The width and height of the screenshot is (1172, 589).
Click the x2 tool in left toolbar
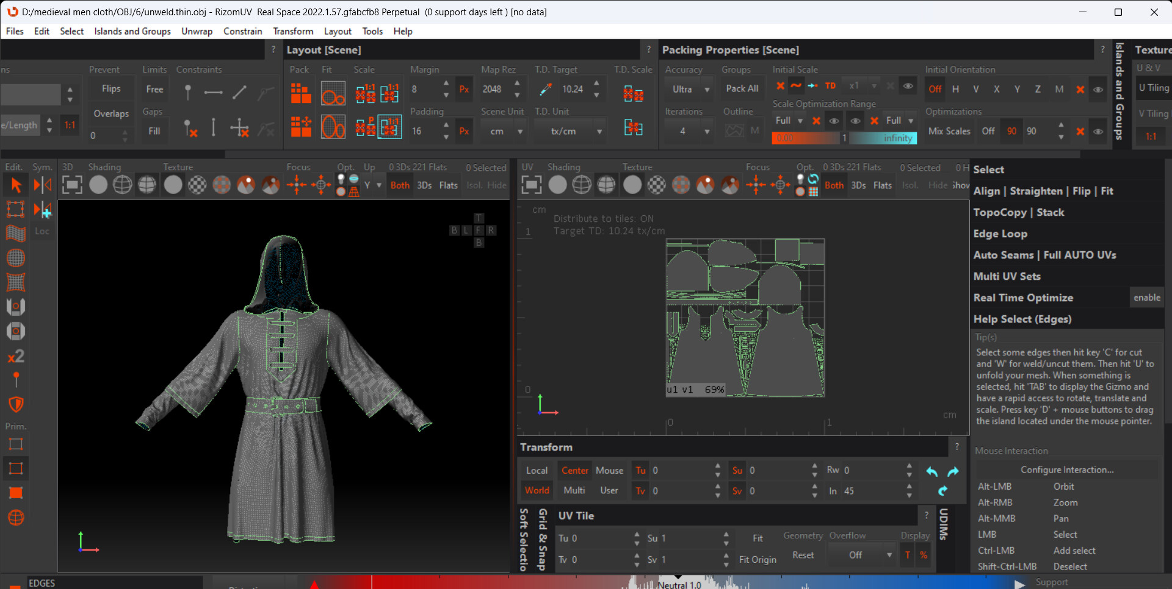pos(16,355)
